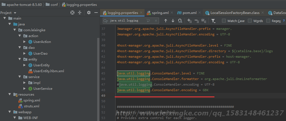Collapse the com.leixingke package node
Image resolution: width=286 pixels, height=121 pixels.
pos(14,30)
